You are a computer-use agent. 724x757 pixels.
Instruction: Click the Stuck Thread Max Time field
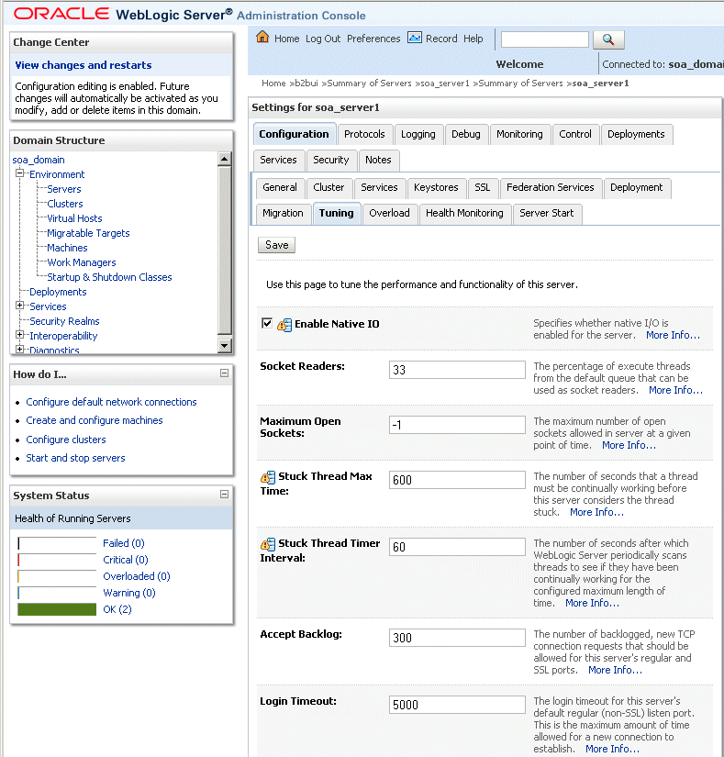pos(457,480)
